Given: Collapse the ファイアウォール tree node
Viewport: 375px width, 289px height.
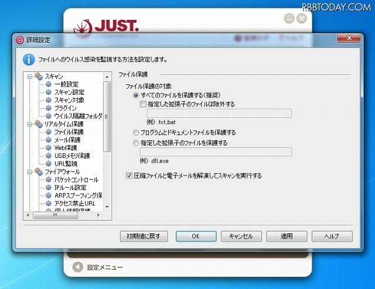Looking at the screenshot, I should pyautogui.click(x=30, y=172).
